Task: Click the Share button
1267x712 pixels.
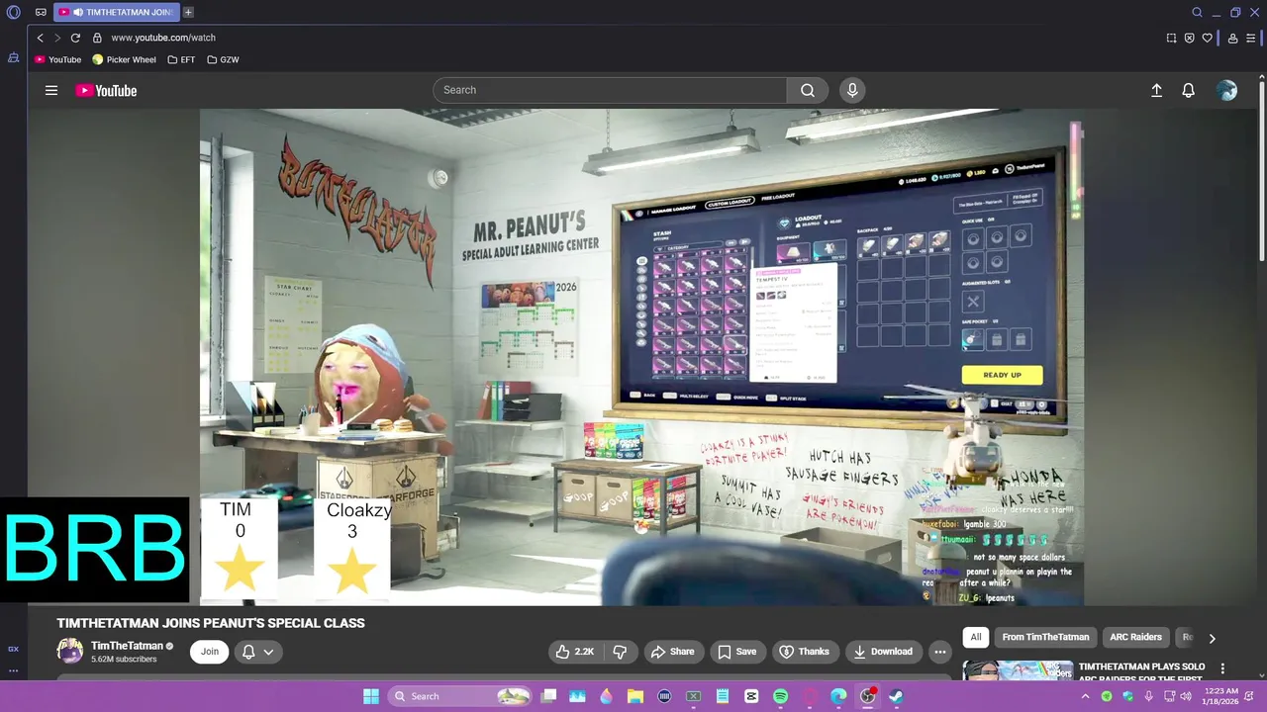Action: click(x=672, y=652)
